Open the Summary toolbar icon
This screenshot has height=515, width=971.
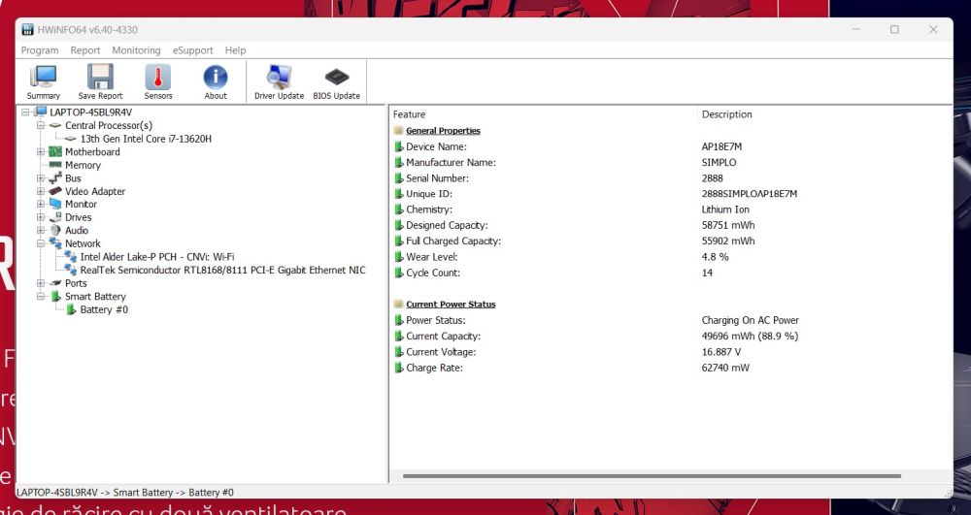(x=43, y=81)
